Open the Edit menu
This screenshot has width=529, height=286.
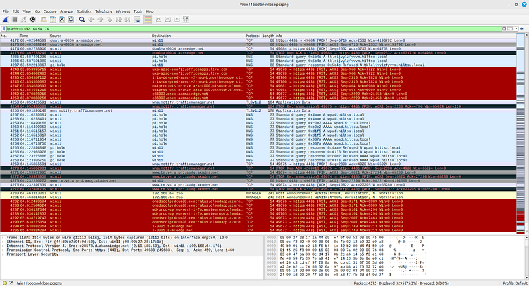[15, 11]
